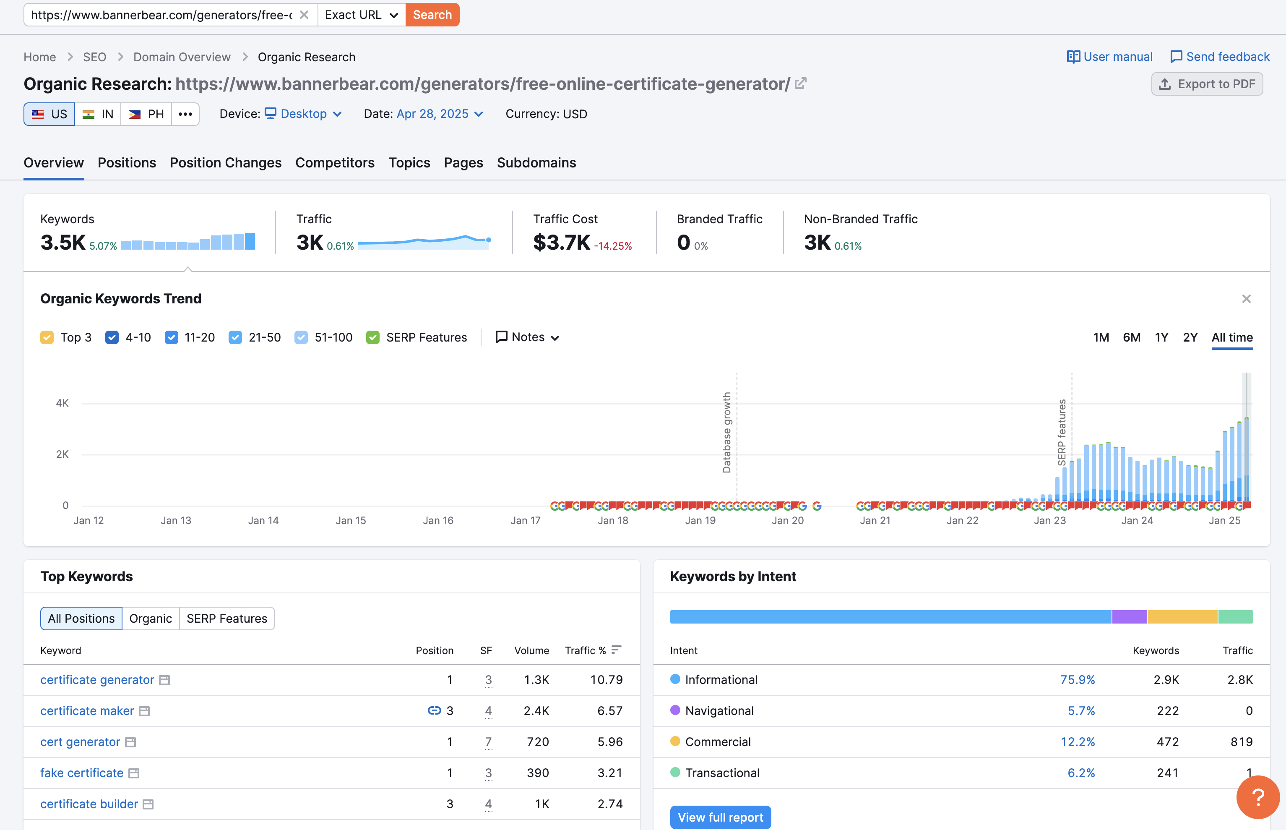The width and height of the screenshot is (1286, 830).
Task: Open the cert generator keyword link
Action: [80, 742]
